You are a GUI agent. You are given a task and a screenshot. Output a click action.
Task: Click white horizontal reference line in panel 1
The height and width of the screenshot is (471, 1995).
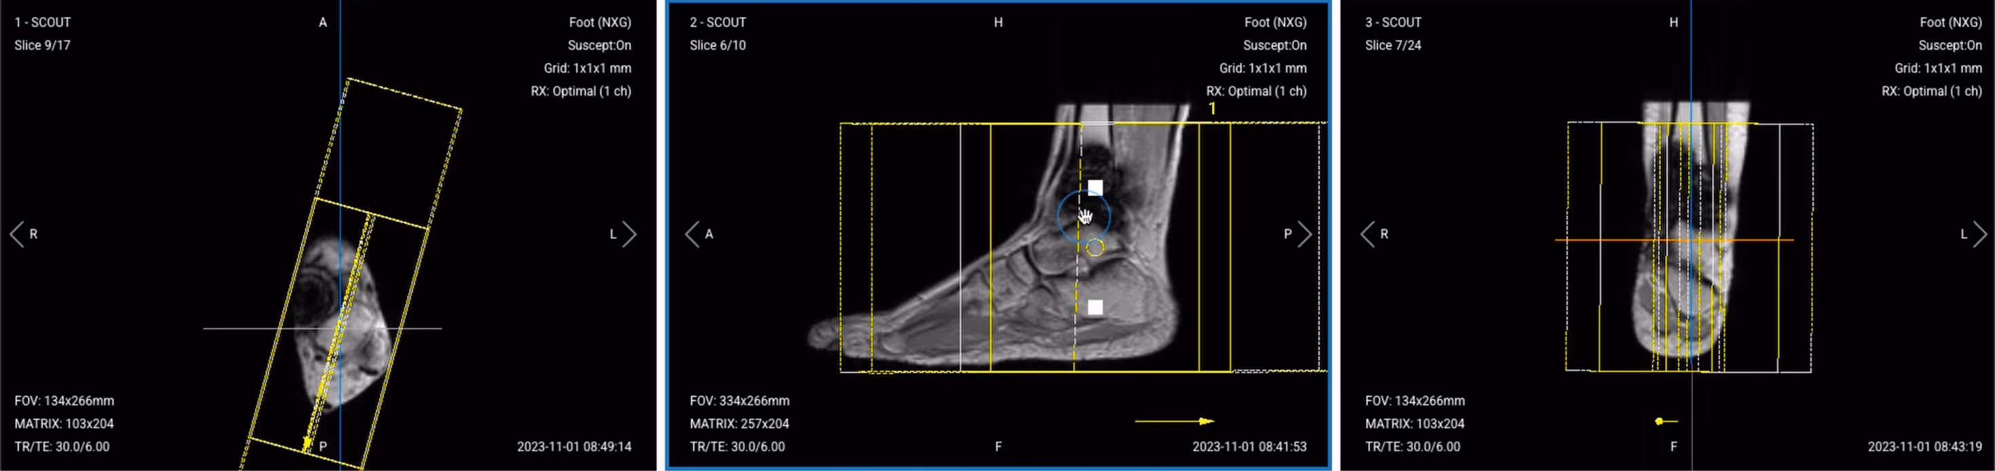point(322,328)
